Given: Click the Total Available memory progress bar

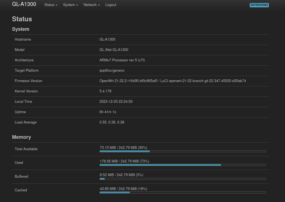Looking at the screenshot, I should point(183,151).
